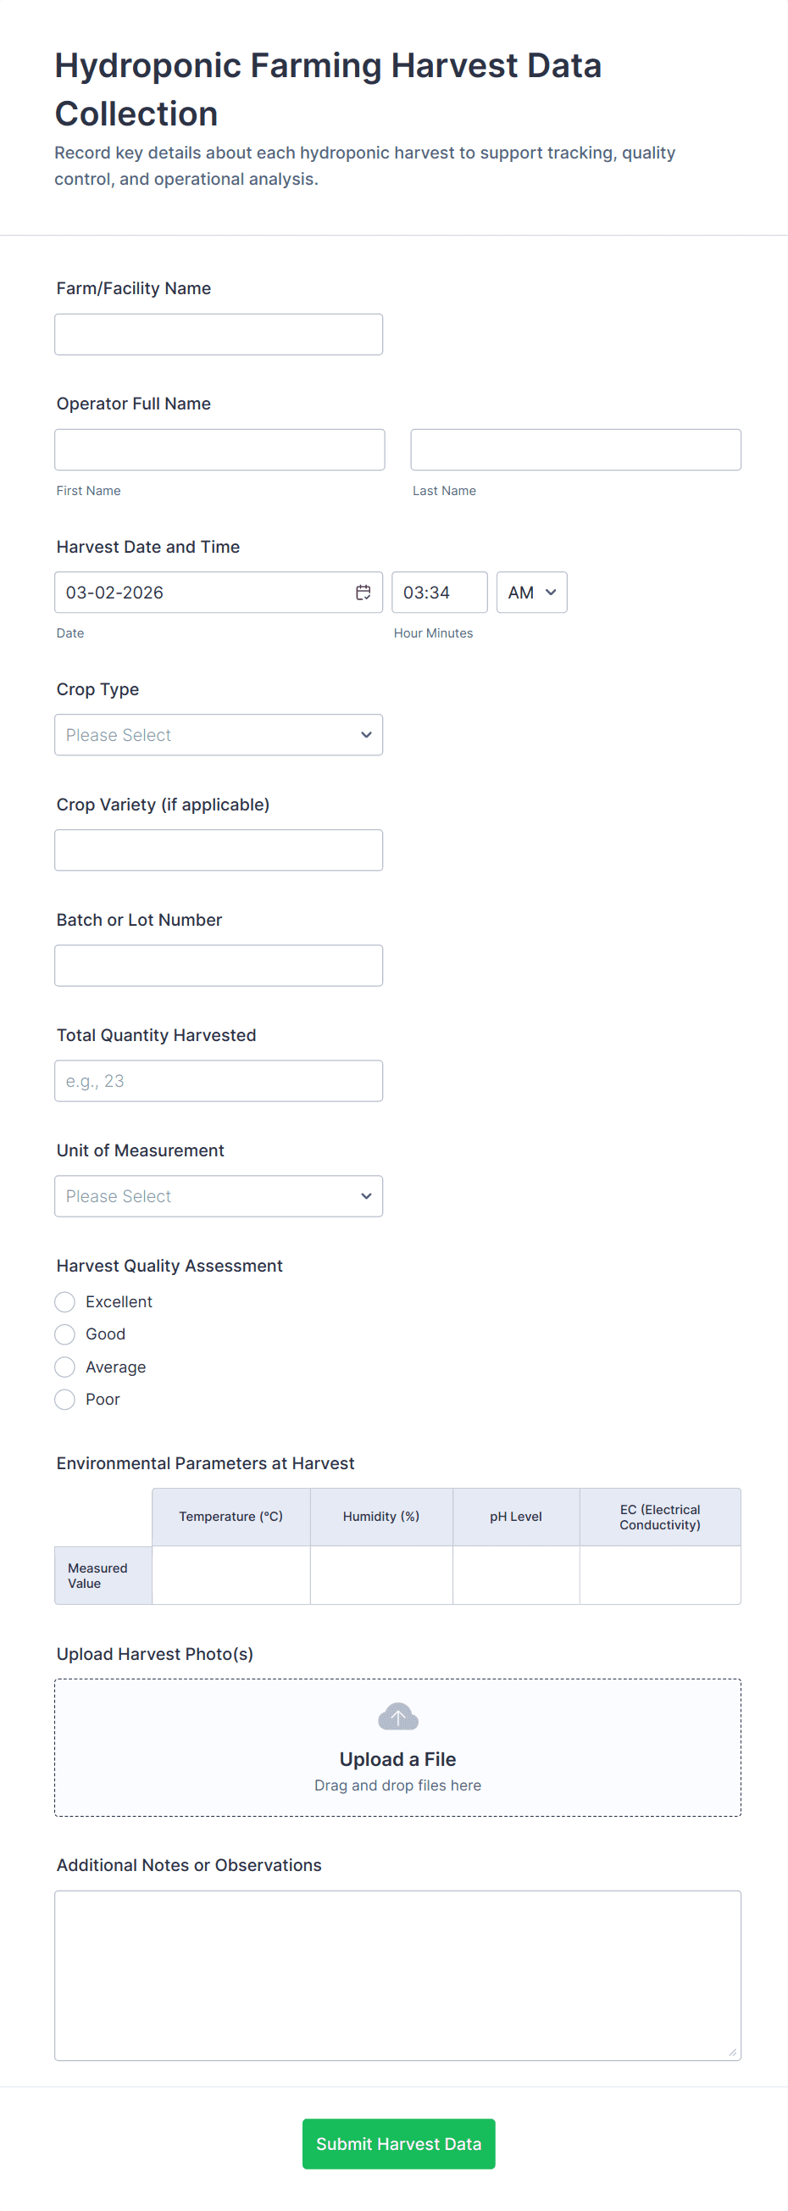The height and width of the screenshot is (2211, 788).
Task: Open the AM/PM selector
Action: 531,593
